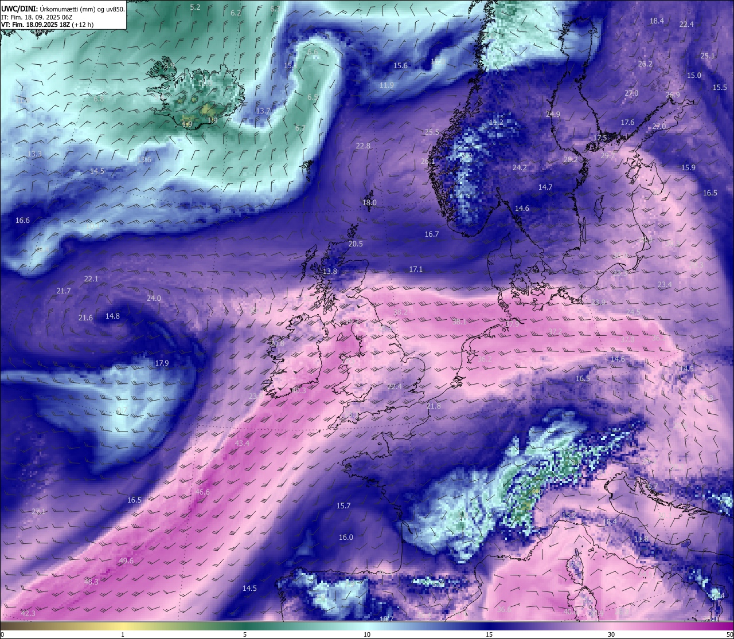Viewport: 734px width, 639px height.
Task: Click the 30 tick on color scale
Action: (611, 634)
